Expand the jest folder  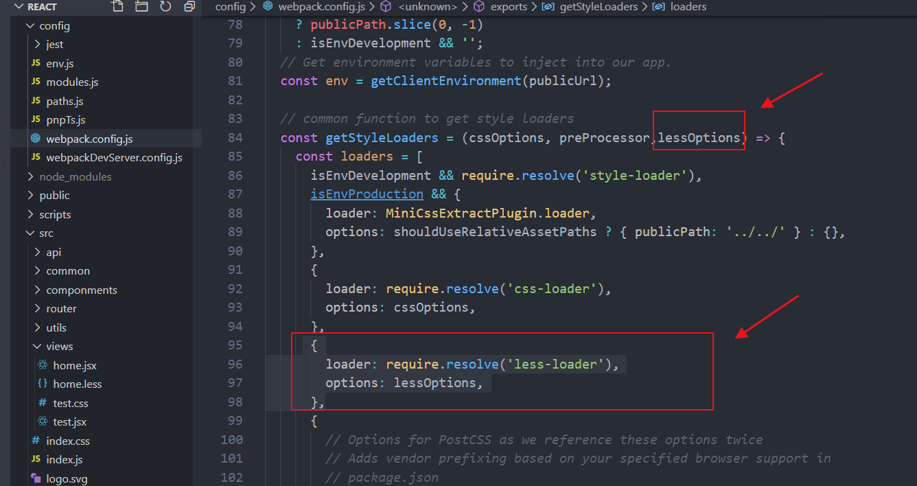(37, 44)
